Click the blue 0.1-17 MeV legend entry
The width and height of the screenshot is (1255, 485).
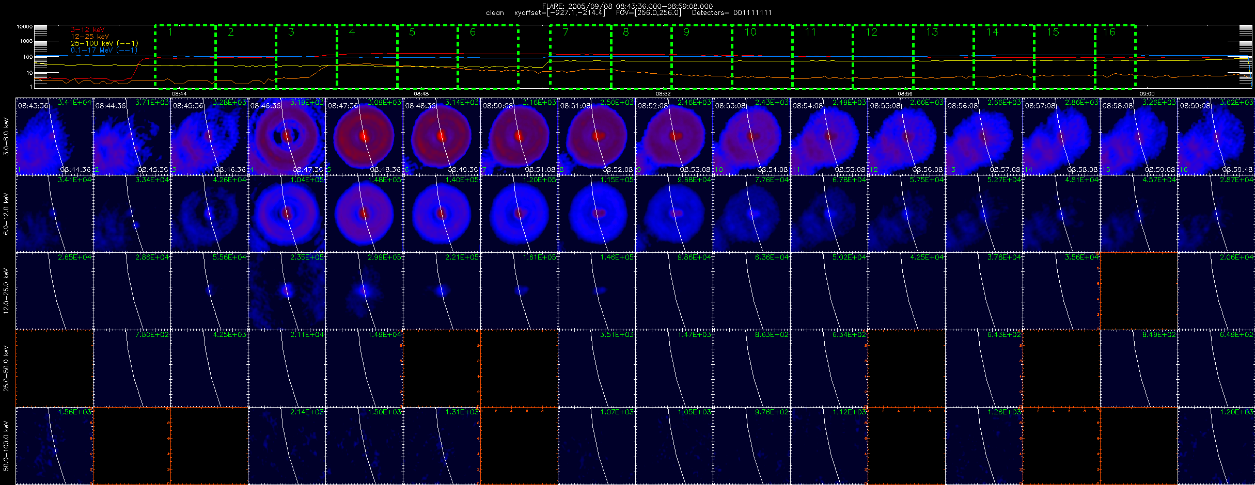pyautogui.click(x=104, y=50)
